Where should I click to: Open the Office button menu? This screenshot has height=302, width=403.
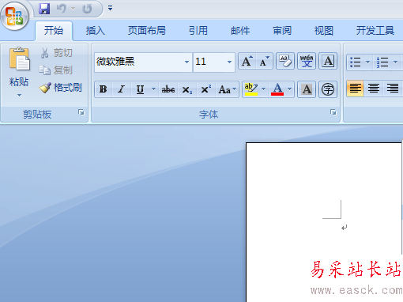tap(14, 16)
